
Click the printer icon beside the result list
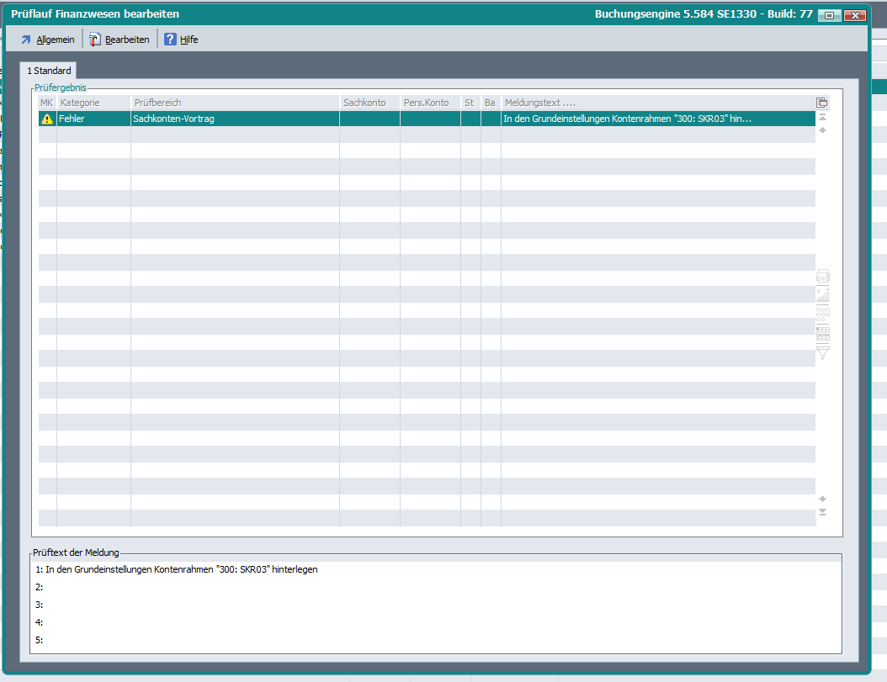(822, 277)
